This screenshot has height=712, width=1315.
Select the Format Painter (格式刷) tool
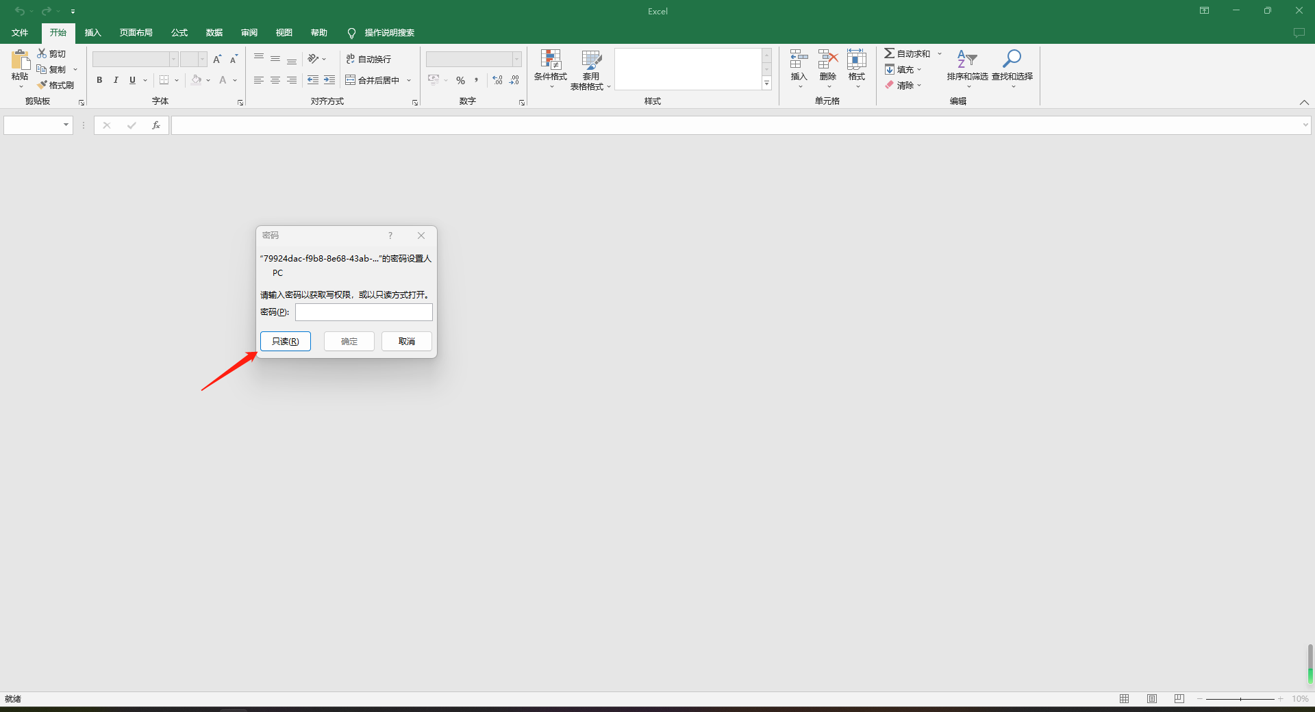tap(55, 85)
